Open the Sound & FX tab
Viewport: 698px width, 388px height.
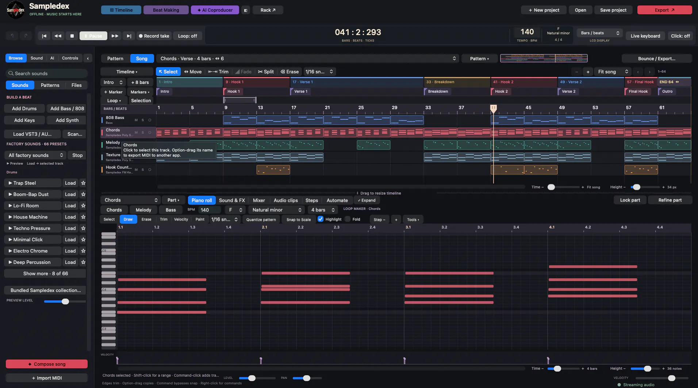(232, 200)
